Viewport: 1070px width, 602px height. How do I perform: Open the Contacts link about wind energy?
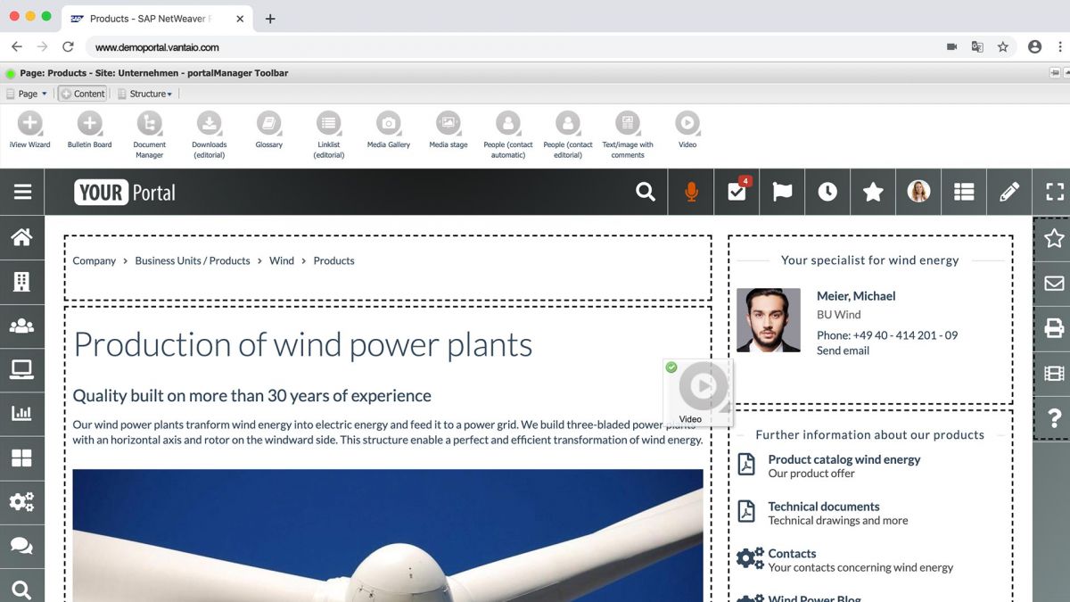click(792, 554)
